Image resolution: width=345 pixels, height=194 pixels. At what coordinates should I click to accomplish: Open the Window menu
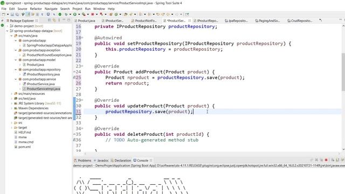99,9
